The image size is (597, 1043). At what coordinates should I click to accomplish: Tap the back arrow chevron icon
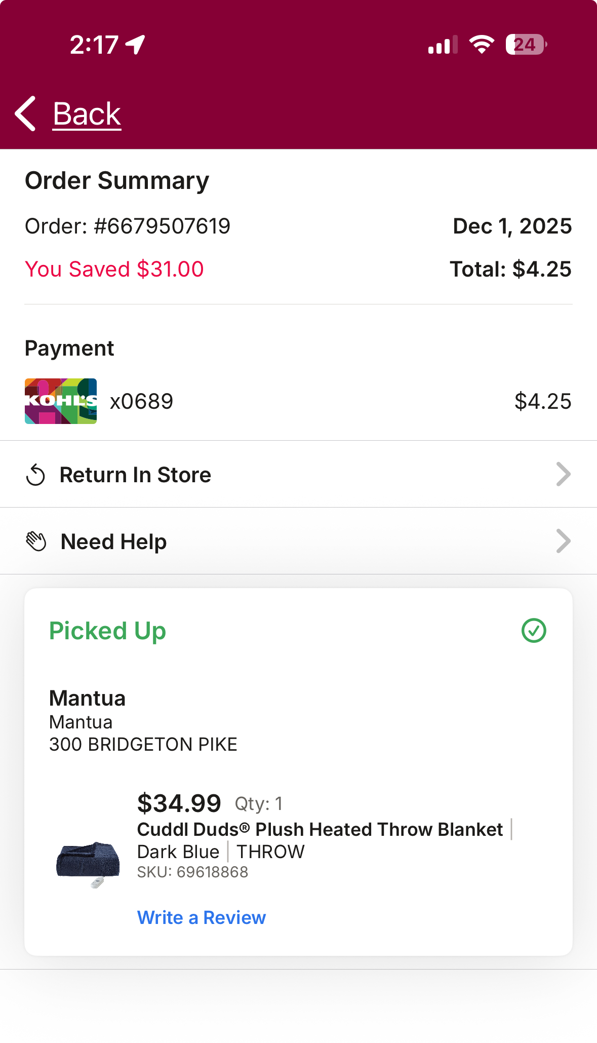(26, 113)
